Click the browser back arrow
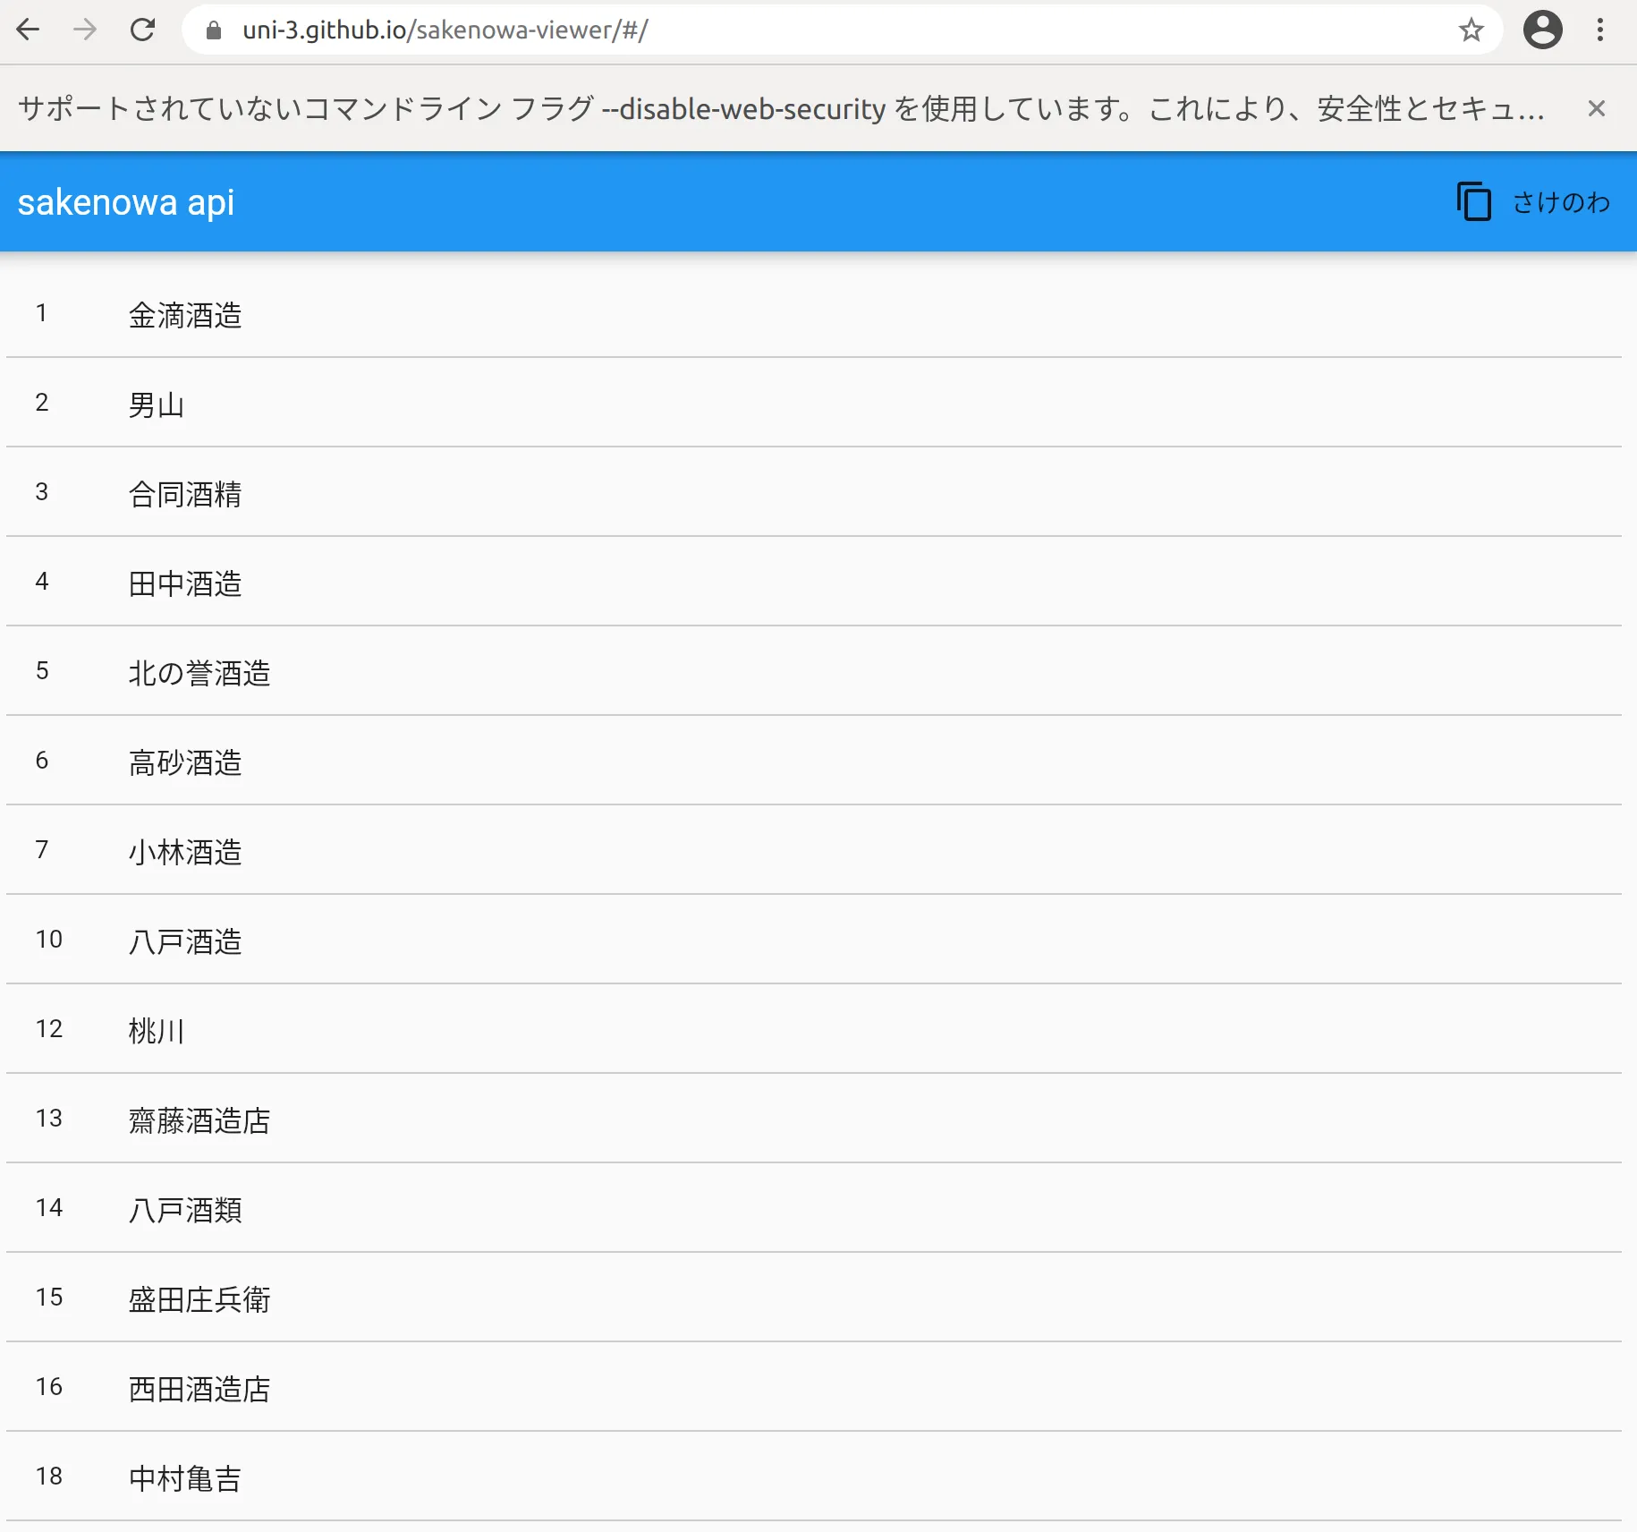The image size is (1637, 1532). pos(29,30)
